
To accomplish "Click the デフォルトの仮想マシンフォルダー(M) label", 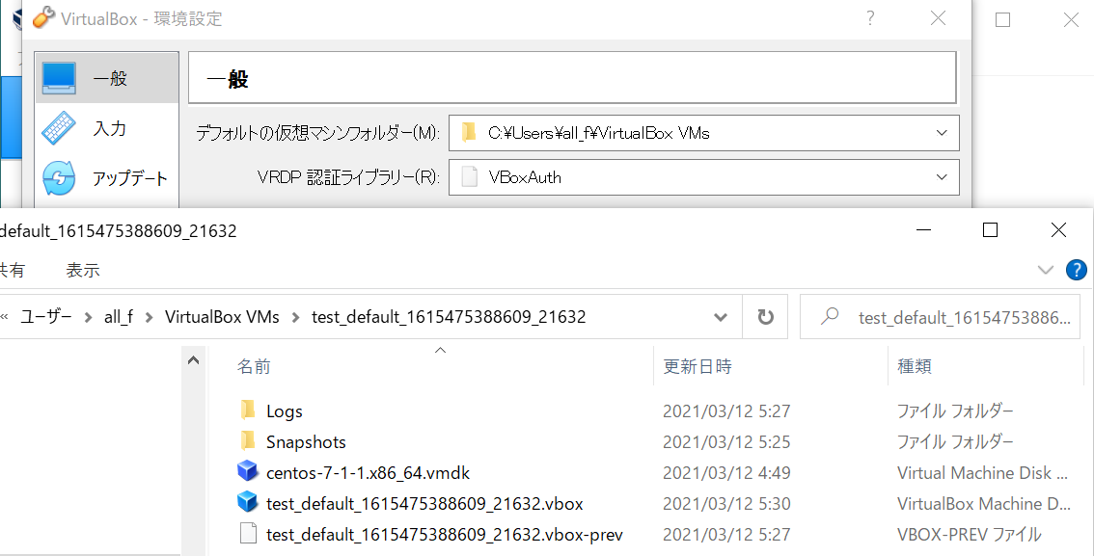I will [316, 132].
